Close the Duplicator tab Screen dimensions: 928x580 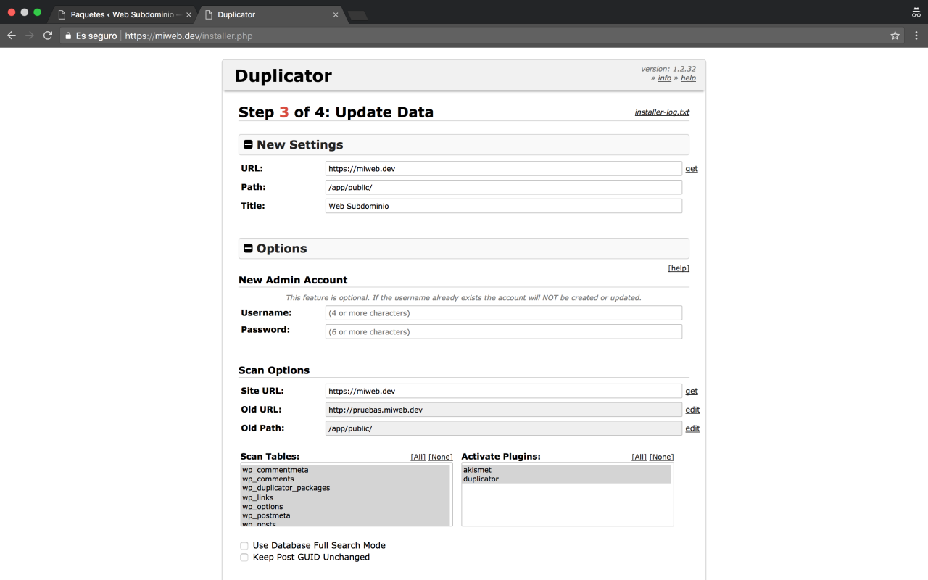point(336,14)
